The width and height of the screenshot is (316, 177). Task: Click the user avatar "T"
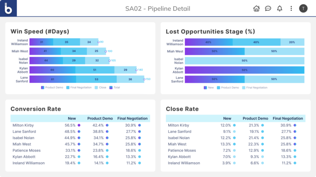tap(303, 8)
